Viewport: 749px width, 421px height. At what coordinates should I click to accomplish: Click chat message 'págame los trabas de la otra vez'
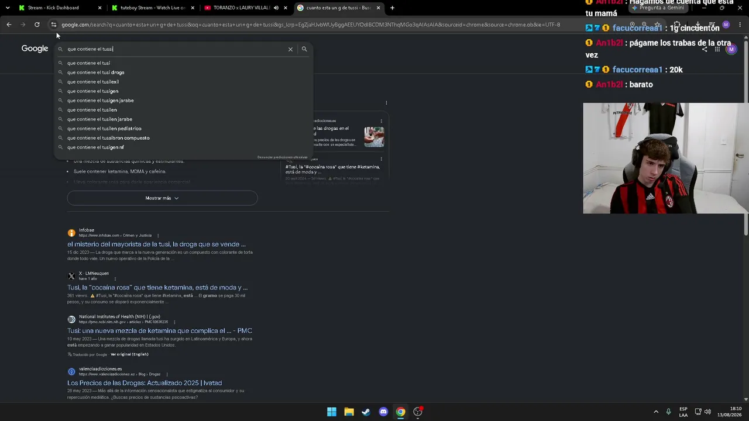tap(658, 49)
